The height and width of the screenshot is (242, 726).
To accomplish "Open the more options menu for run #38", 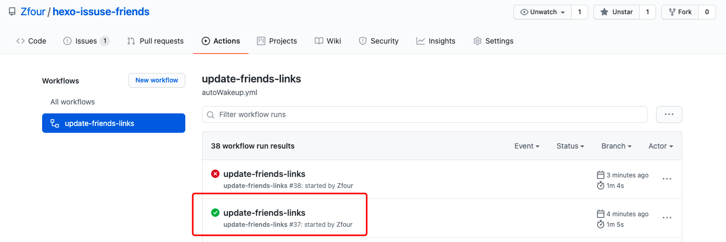I will tap(667, 179).
